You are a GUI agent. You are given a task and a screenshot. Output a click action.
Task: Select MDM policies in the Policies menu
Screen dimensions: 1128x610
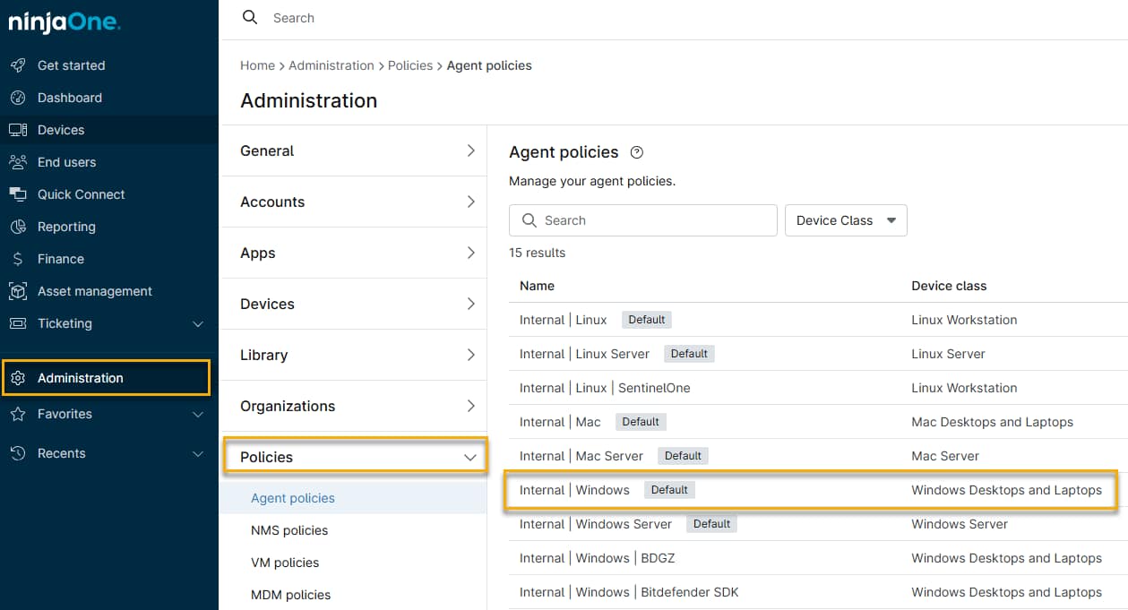coord(290,595)
